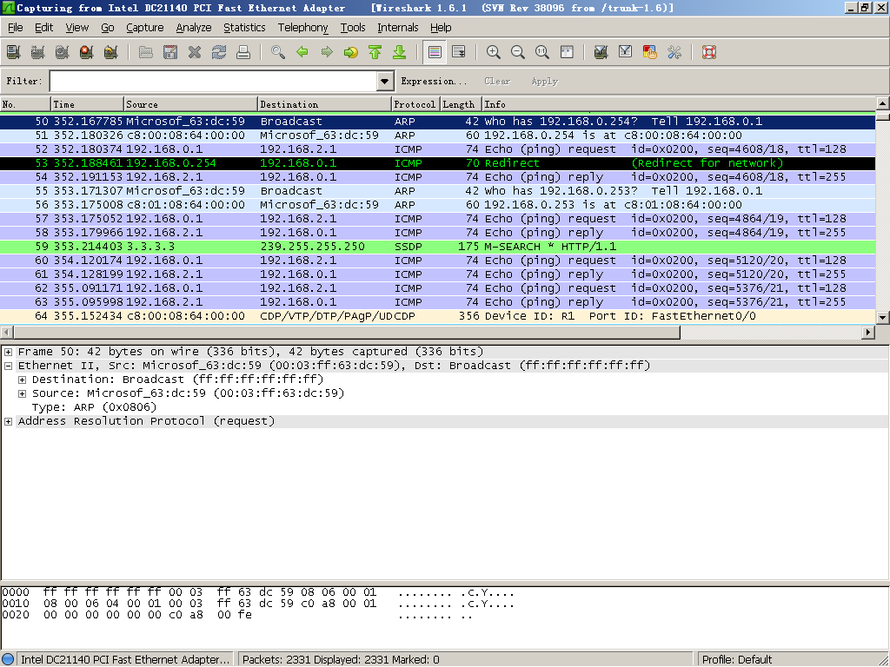The width and height of the screenshot is (890, 667).
Task: Open capture options toolbar icon
Action: click(x=38, y=53)
